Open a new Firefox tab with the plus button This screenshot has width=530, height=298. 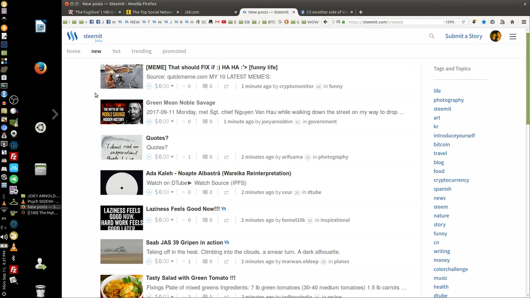pos(361,12)
